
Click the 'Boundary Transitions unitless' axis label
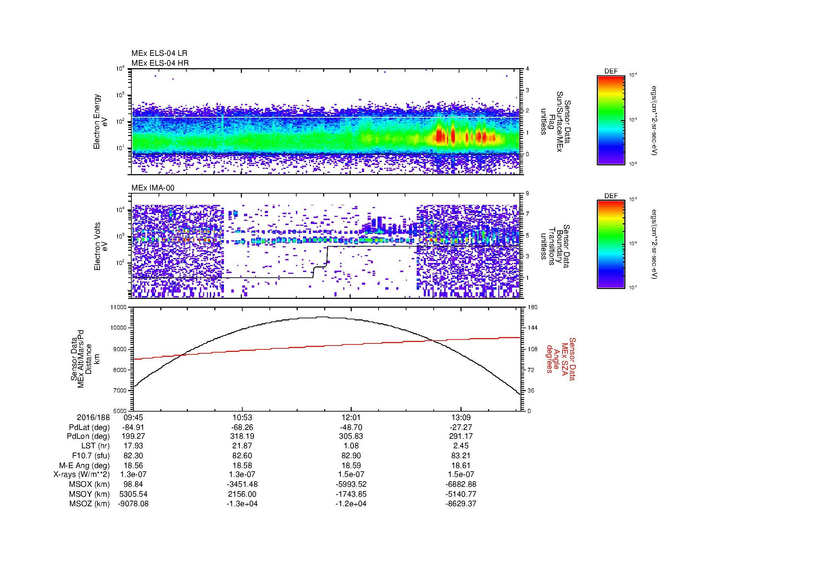pyautogui.click(x=555, y=246)
